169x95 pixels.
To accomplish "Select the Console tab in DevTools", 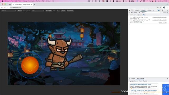I will 143,10.
